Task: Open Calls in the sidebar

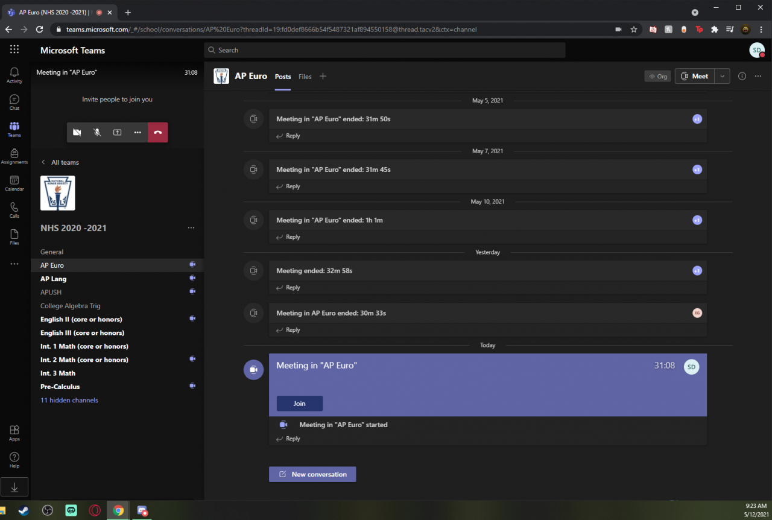Action: point(14,210)
